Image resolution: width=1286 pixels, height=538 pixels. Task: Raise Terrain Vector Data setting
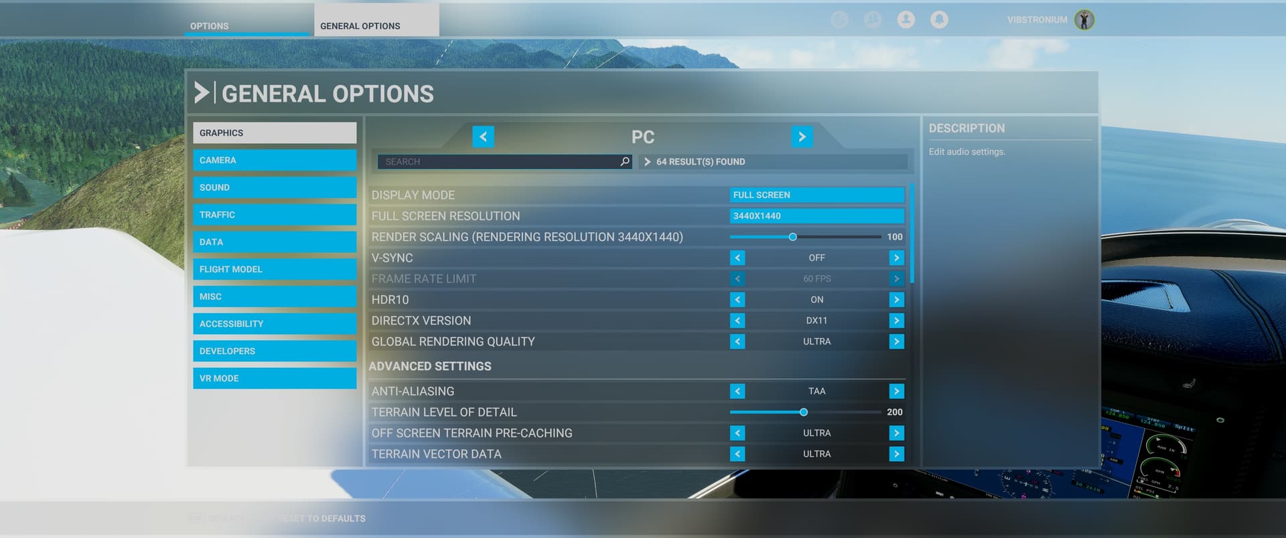pyautogui.click(x=896, y=454)
